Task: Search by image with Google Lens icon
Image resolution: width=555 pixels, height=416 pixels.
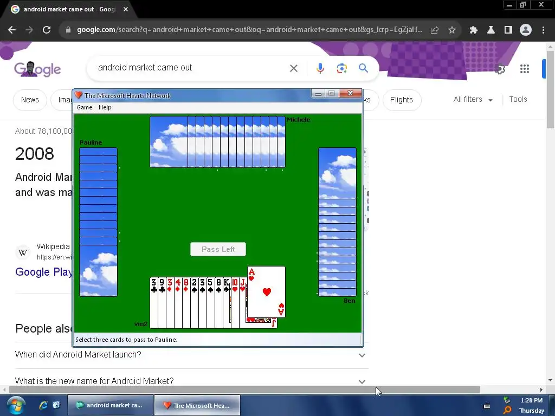Action: (x=341, y=68)
